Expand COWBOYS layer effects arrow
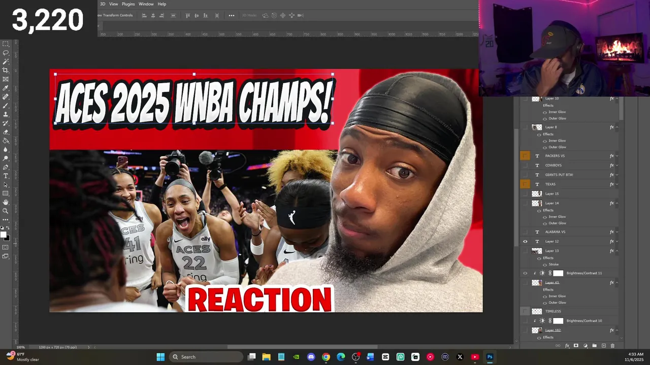Image resolution: width=650 pixels, height=365 pixels. pos(617,165)
